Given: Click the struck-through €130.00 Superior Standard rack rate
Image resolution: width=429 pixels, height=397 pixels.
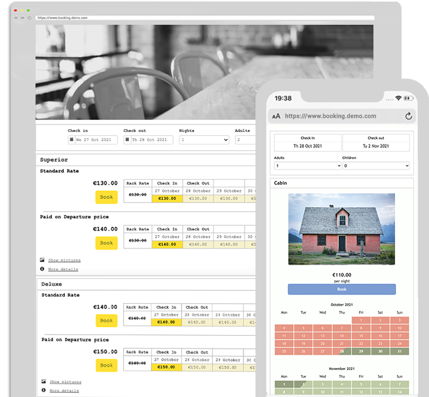Looking at the screenshot, I should pos(137,194).
